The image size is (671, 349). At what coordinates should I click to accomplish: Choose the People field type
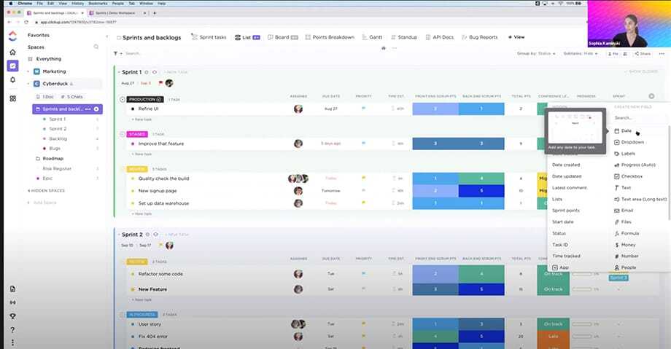[625, 267]
